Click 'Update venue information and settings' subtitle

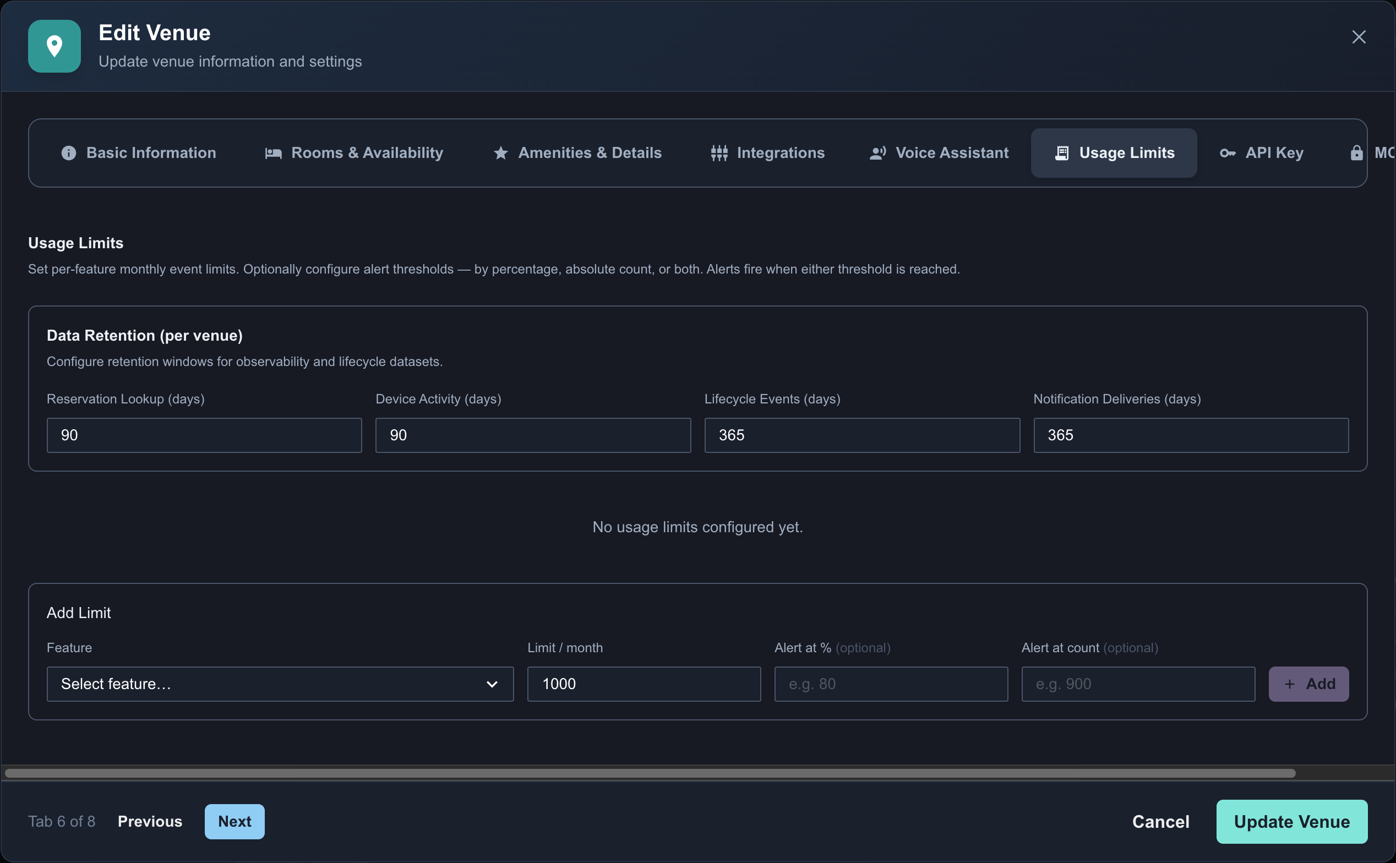point(230,61)
